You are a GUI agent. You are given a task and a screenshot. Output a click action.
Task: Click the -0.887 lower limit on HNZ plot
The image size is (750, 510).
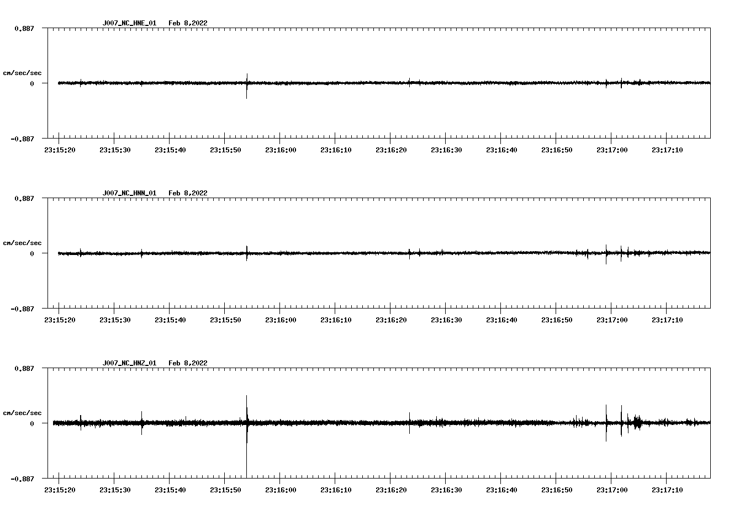tap(22, 479)
